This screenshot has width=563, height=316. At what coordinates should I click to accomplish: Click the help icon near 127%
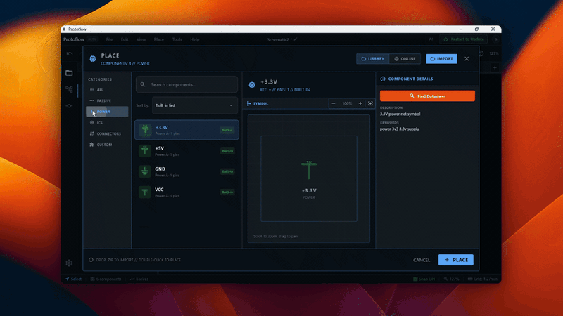coord(481,53)
